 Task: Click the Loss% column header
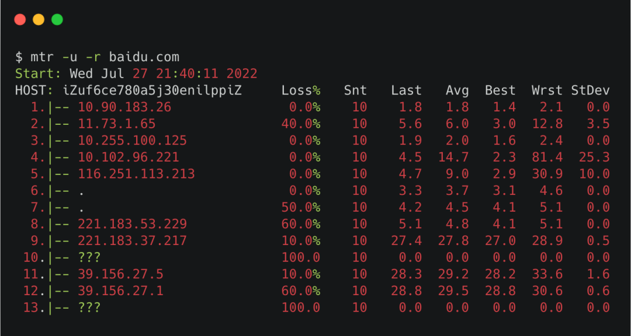pos(301,91)
